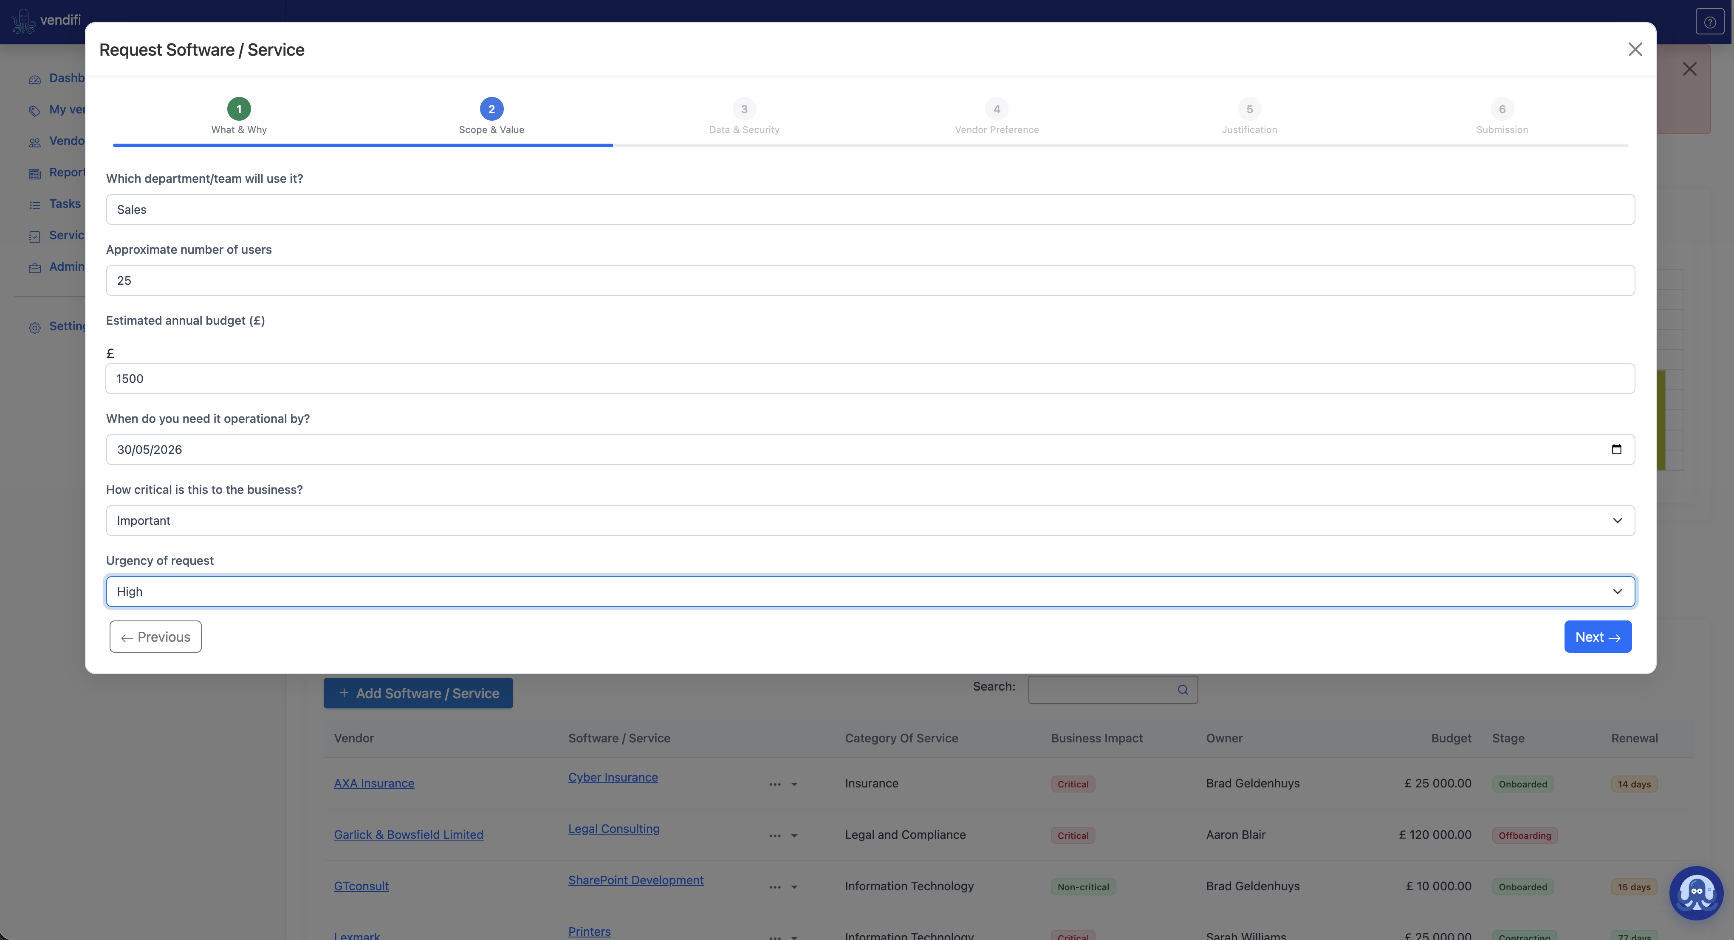Sort by the Budget column header
The image size is (1734, 940).
coord(1451,738)
